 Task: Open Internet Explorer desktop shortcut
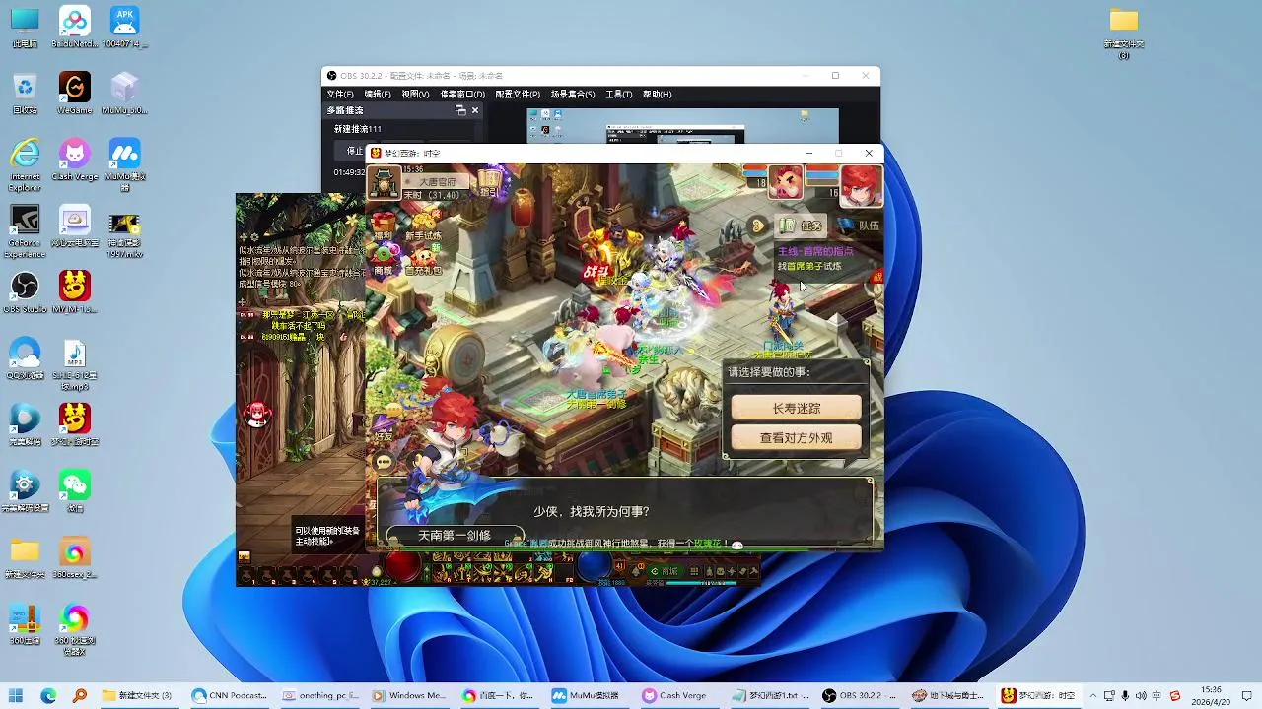pyautogui.click(x=25, y=164)
